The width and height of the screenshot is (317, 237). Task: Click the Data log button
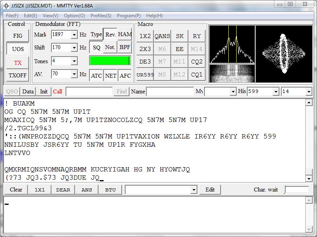pos(28,91)
